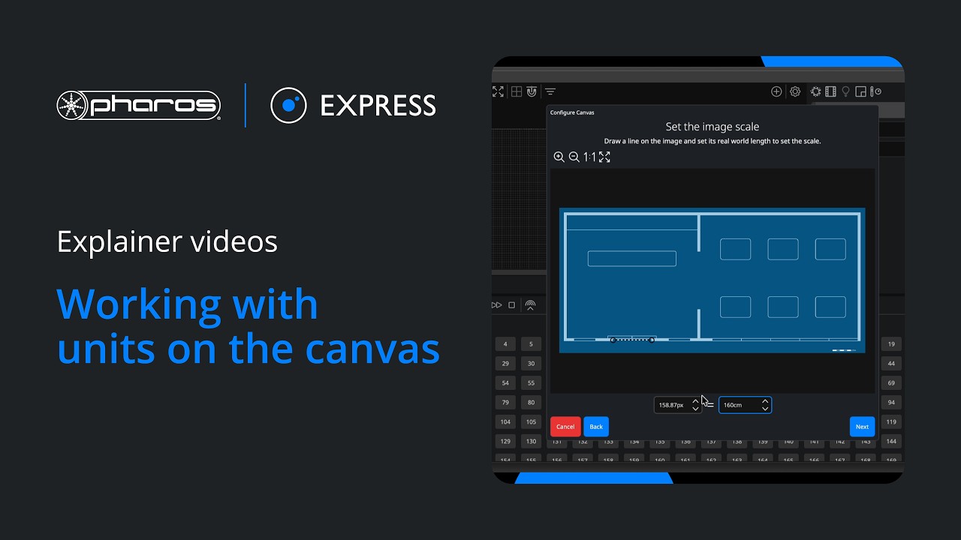Click the 160cm real-world length field
This screenshot has width=961, height=540.
pos(745,405)
